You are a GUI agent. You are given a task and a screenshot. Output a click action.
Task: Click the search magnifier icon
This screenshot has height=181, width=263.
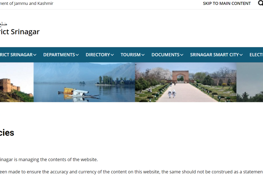(x=260, y=3)
